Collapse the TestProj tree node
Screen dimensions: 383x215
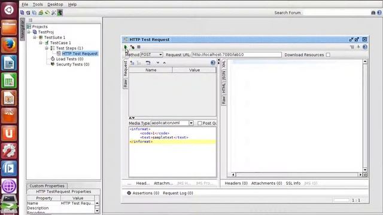point(29,32)
